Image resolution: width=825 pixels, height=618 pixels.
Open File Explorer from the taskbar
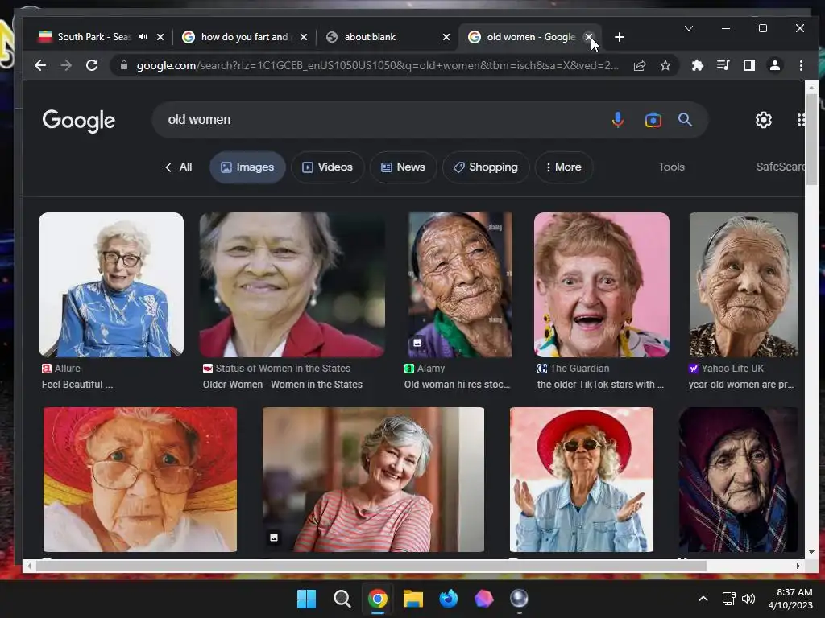click(x=413, y=599)
